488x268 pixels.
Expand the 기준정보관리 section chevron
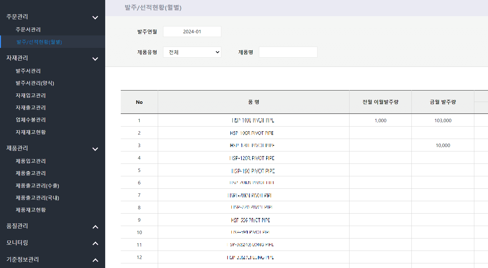(x=95, y=260)
